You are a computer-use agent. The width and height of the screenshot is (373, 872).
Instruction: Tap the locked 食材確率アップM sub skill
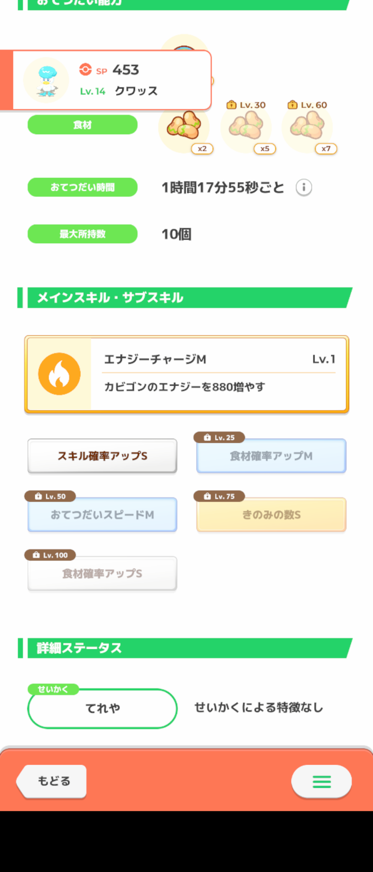pyautogui.click(x=271, y=456)
